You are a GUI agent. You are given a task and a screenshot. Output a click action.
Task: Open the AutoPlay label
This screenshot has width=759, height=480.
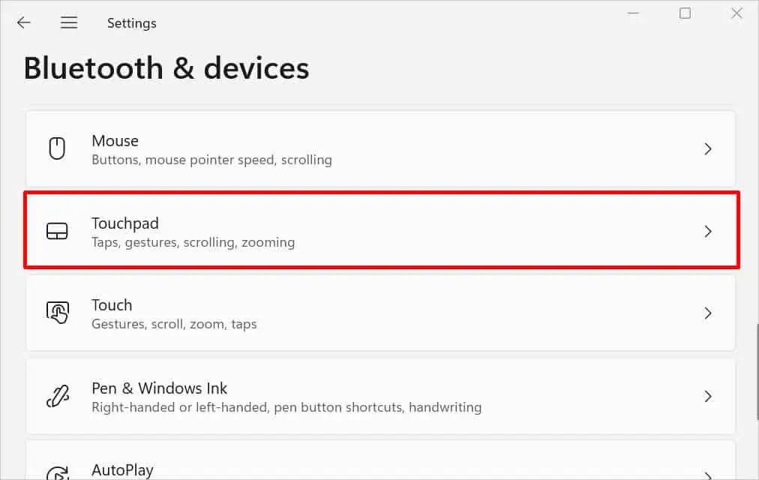122,470
